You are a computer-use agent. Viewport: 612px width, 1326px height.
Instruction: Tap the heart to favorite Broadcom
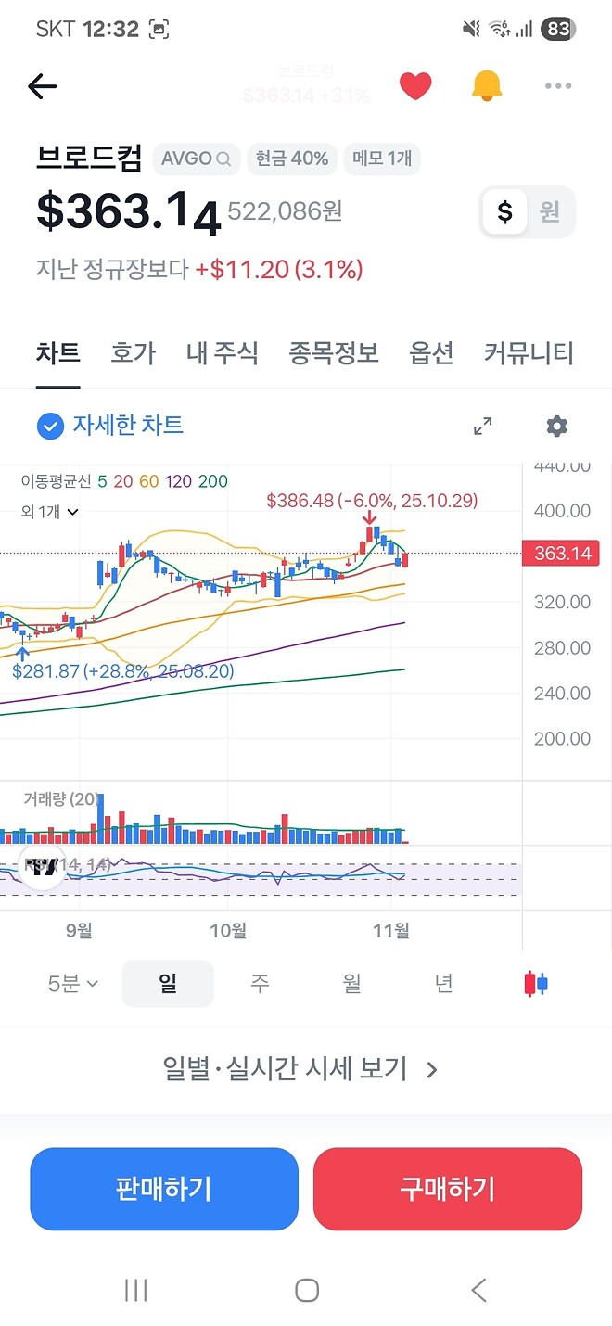click(x=415, y=84)
